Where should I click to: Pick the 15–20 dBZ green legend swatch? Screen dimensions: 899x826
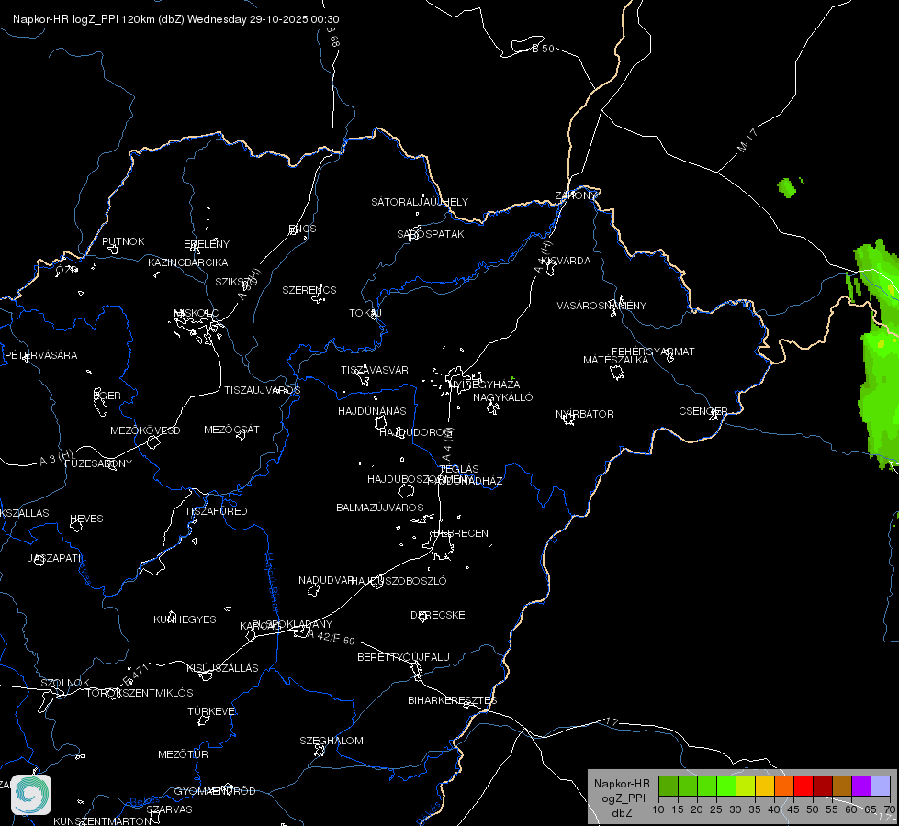coord(688,787)
